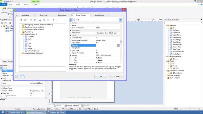
Task: Open ADD OVERLAYS taskbar item
Action: point(16,112)
